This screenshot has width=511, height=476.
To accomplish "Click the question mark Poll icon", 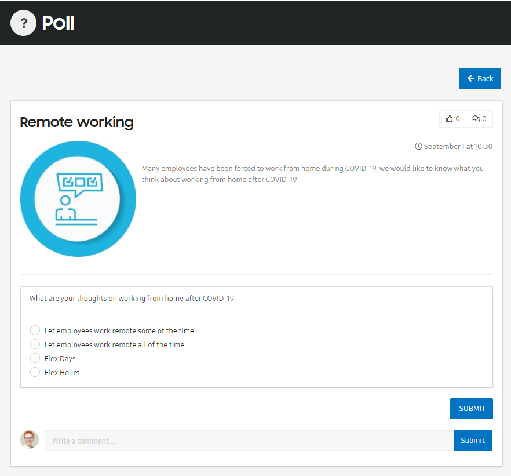I will coord(23,23).
